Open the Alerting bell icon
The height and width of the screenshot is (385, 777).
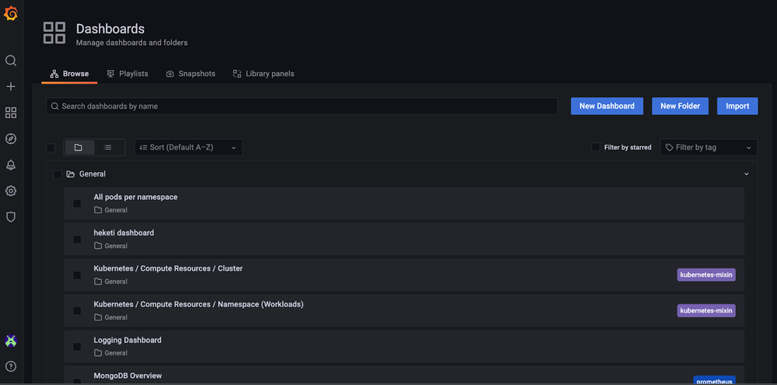coord(11,165)
